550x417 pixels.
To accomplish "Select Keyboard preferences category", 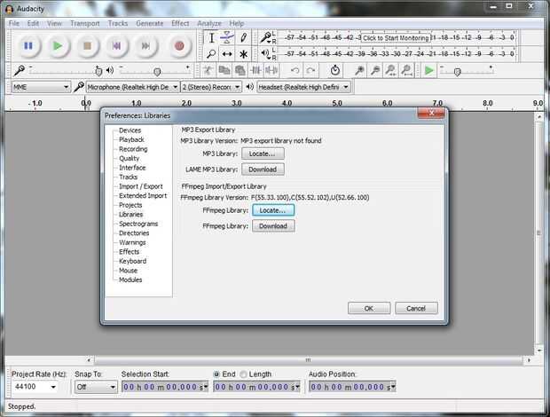I will click(x=132, y=261).
